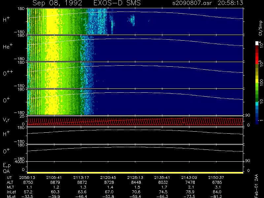The image size is (264, 198).
Task: Select the UT value '2058:13'
Action: [x=27, y=178]
